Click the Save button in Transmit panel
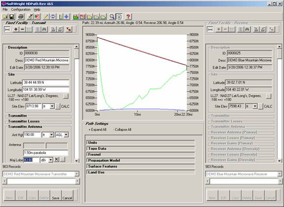This screenshot has height=207, width=284. (56, 195)
